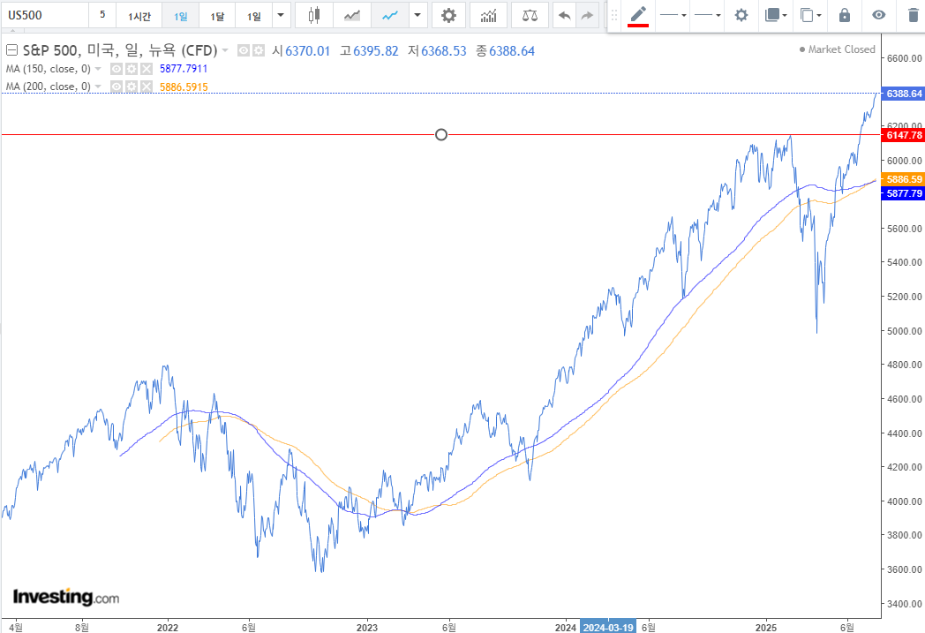The height and width of the screenshot is (633, 925).
Task: Click the 2024-03-19 date marker
Action: (x=608, y=627)
